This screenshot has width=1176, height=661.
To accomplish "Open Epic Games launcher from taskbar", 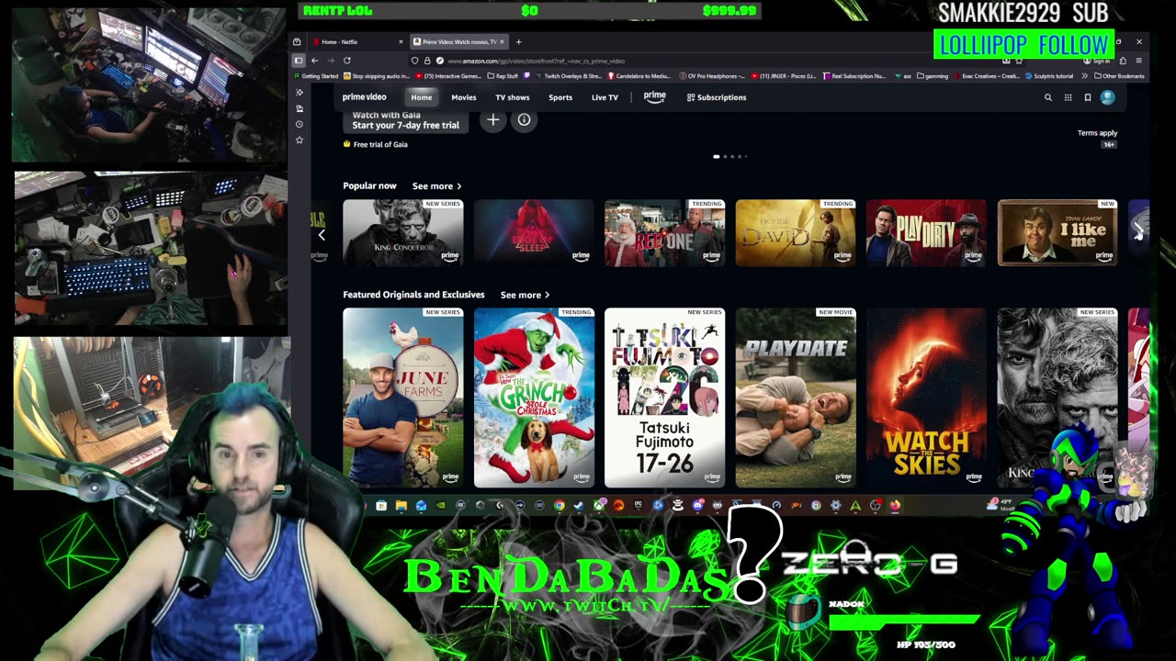I will click(638, 505).
